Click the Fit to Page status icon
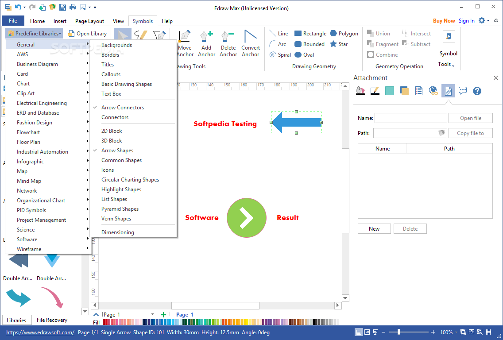The height and width of the screenshot is (340, 503). (x=463, y=332)
